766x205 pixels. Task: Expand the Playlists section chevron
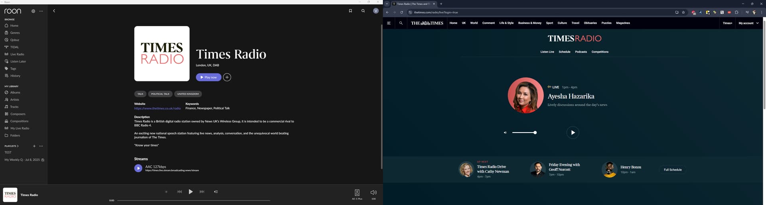point(18,146)
